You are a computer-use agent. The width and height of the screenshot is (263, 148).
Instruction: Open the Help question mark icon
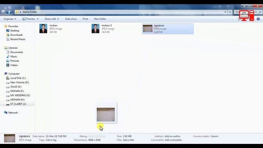tap(258, 19)
